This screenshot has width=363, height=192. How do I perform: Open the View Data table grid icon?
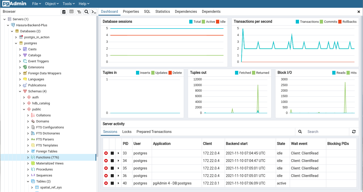tap(71, 12)
